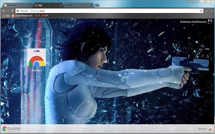215x134 pixels.
Task: Click SivaSenthoor PandiaThennavan account name
Action: click(193, 22)
